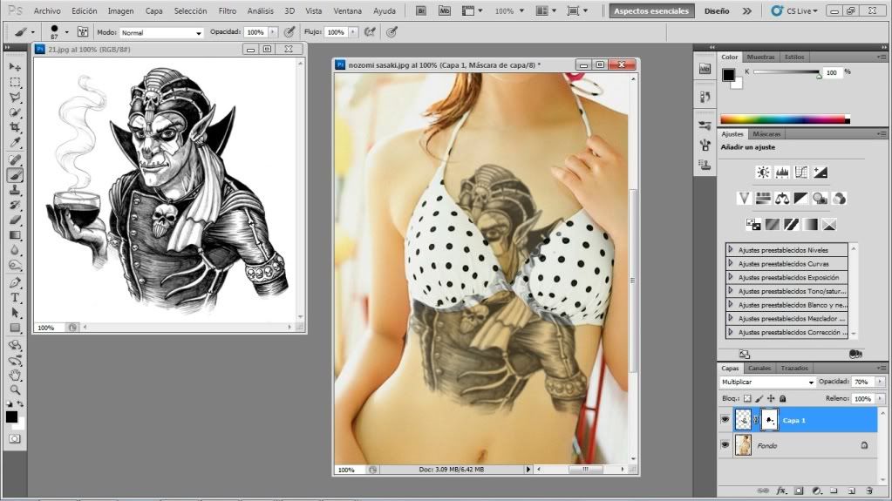The height and width of the screenshot is (501, 892).
Task: Select the Brush tool in toolbox
Action: tap(15, 175)
